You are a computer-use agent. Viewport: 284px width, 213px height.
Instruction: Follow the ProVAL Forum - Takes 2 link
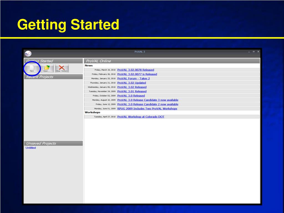click(x=133, y=78)
